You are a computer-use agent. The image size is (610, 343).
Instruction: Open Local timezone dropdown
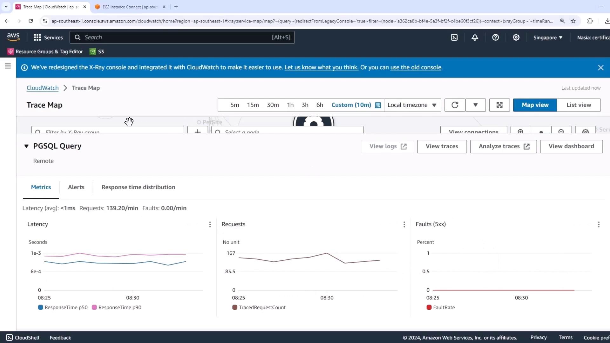click(412, 105)
